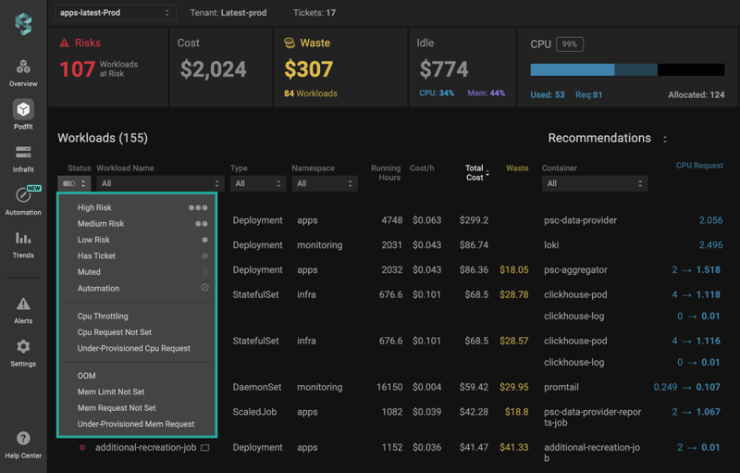Click the red status dot of additional-recreation-job

(82, 447)
